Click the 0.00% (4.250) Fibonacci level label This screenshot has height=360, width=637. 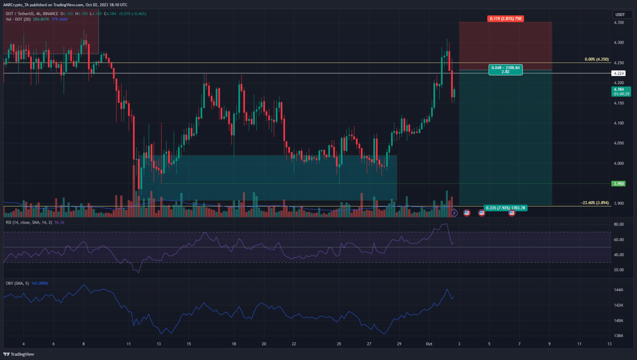pyautogui.click(x=596, y=60)
